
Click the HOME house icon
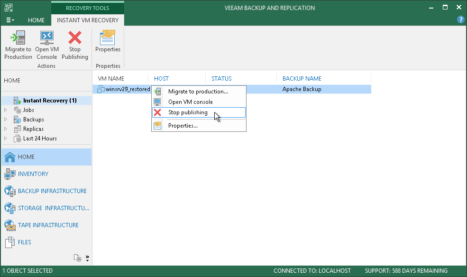(10, 157)
